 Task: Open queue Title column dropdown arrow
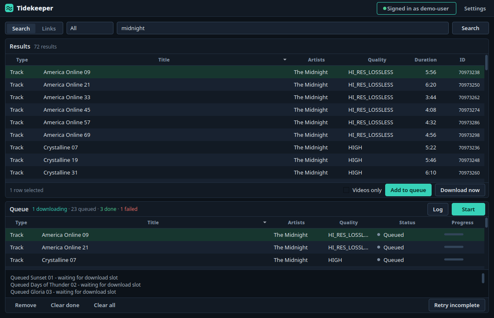(265, 222)
